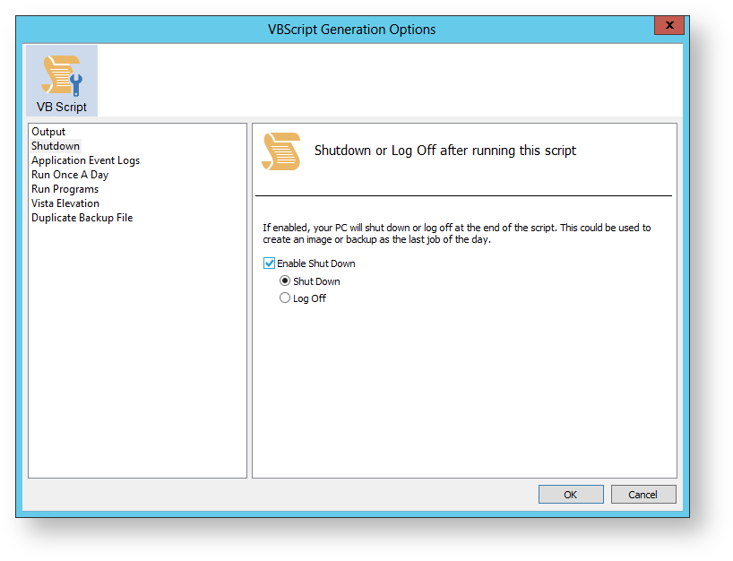Click the scroll icon beside Shutdown heading
The height and width of the screenshot is (561, 733).
click(x=281, y=151)
